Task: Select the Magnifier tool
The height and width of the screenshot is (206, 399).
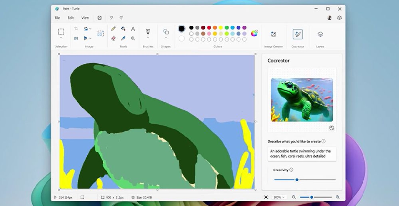Action: [x=133, y=38]
